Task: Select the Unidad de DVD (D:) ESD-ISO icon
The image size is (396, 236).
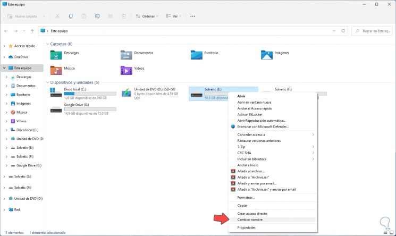Action: [127, 92]
